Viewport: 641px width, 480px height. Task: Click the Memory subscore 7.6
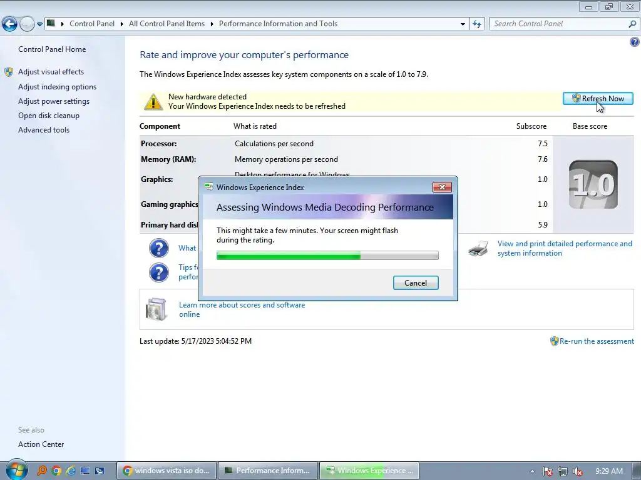(x=543, y=159)
